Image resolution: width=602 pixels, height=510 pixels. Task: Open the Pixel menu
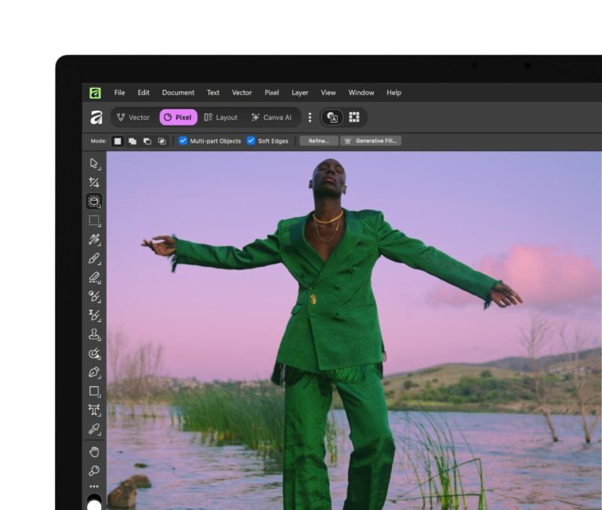[272, 93]
